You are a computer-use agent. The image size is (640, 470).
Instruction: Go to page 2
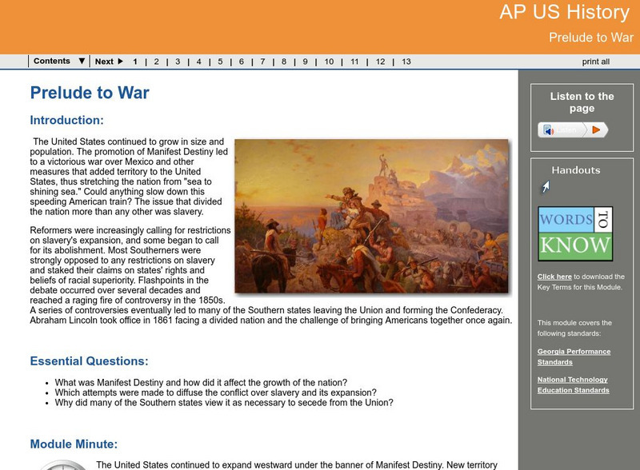click(x=156, y=62)
